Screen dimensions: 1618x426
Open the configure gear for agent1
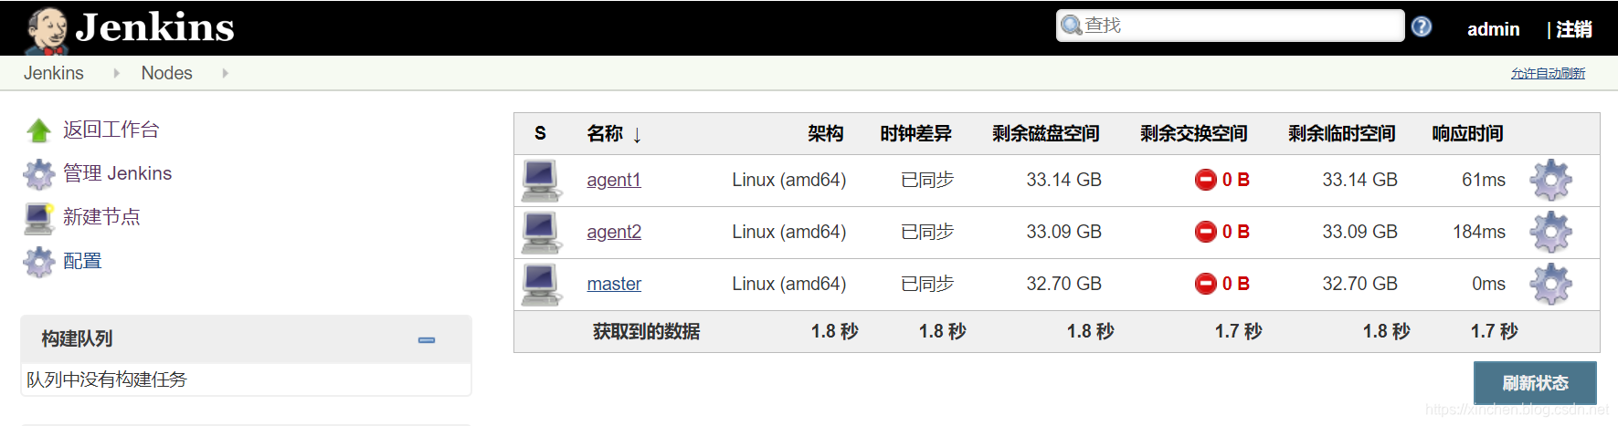1549,180
